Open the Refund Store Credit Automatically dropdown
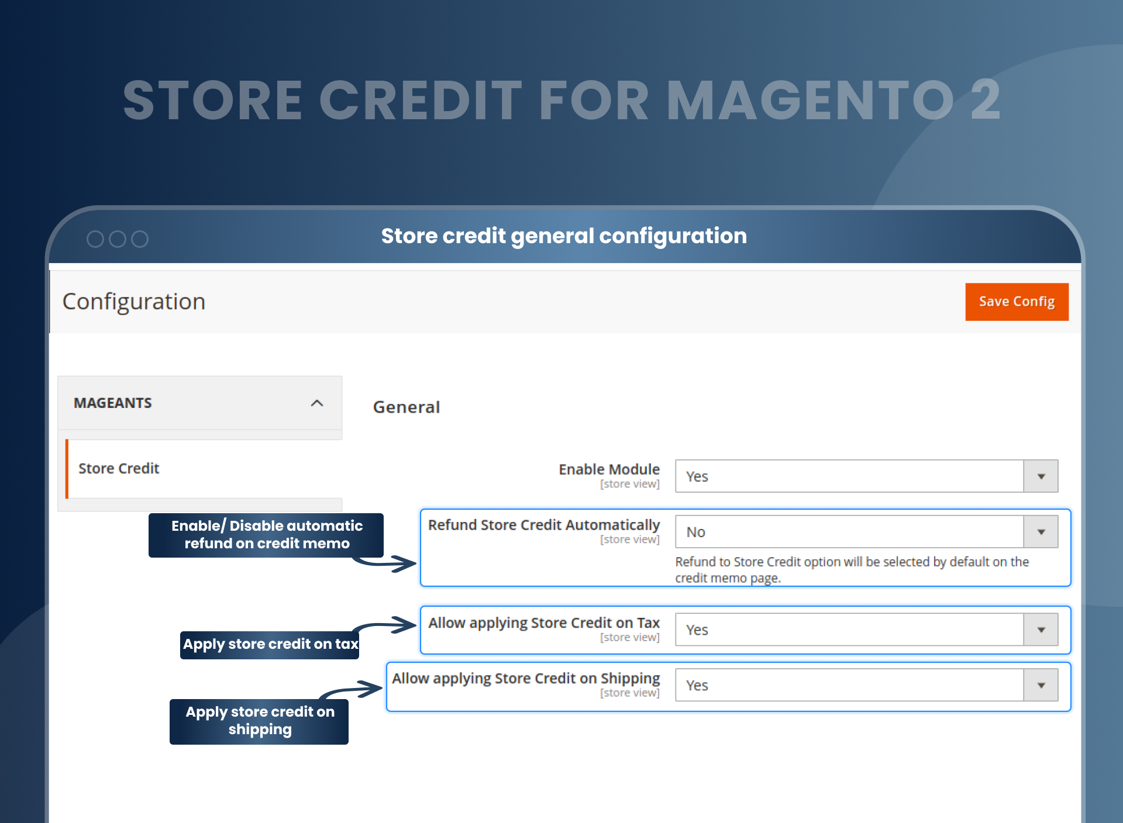The image size is (1123, 823). pyautogui.click(x=866, y=531)
